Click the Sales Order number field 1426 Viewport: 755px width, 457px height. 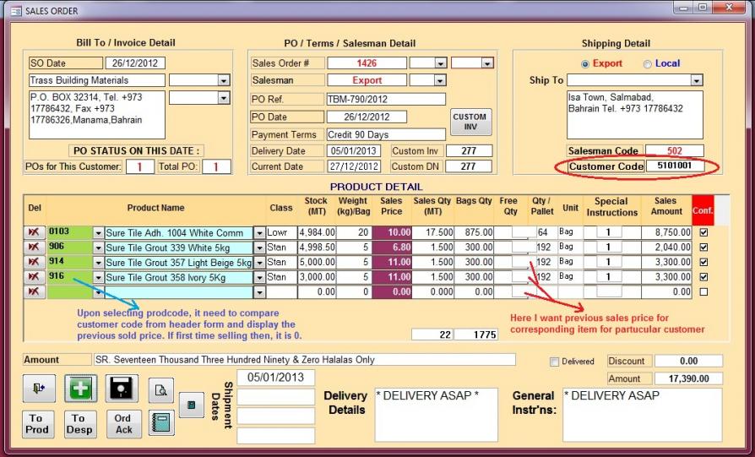pyautogui.click(x=367, y=63)
